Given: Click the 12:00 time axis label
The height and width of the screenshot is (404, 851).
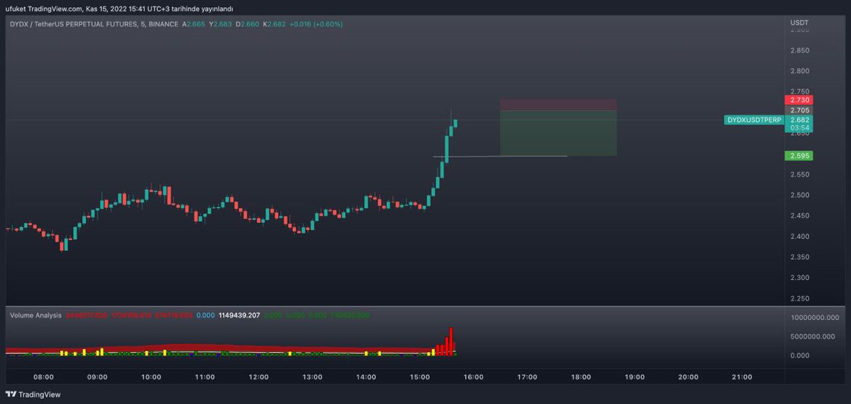Looking at the screenshot, I should point(259,377).
